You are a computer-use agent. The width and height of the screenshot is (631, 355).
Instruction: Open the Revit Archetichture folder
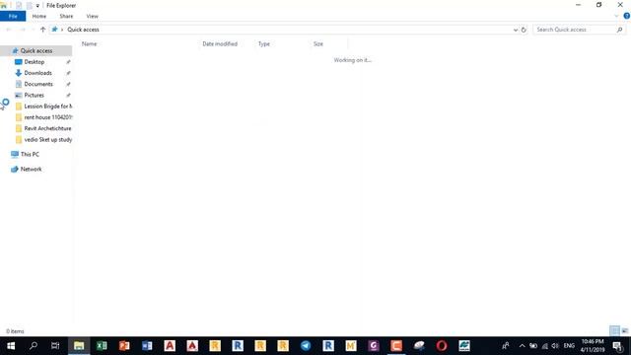tap(47, 128)
